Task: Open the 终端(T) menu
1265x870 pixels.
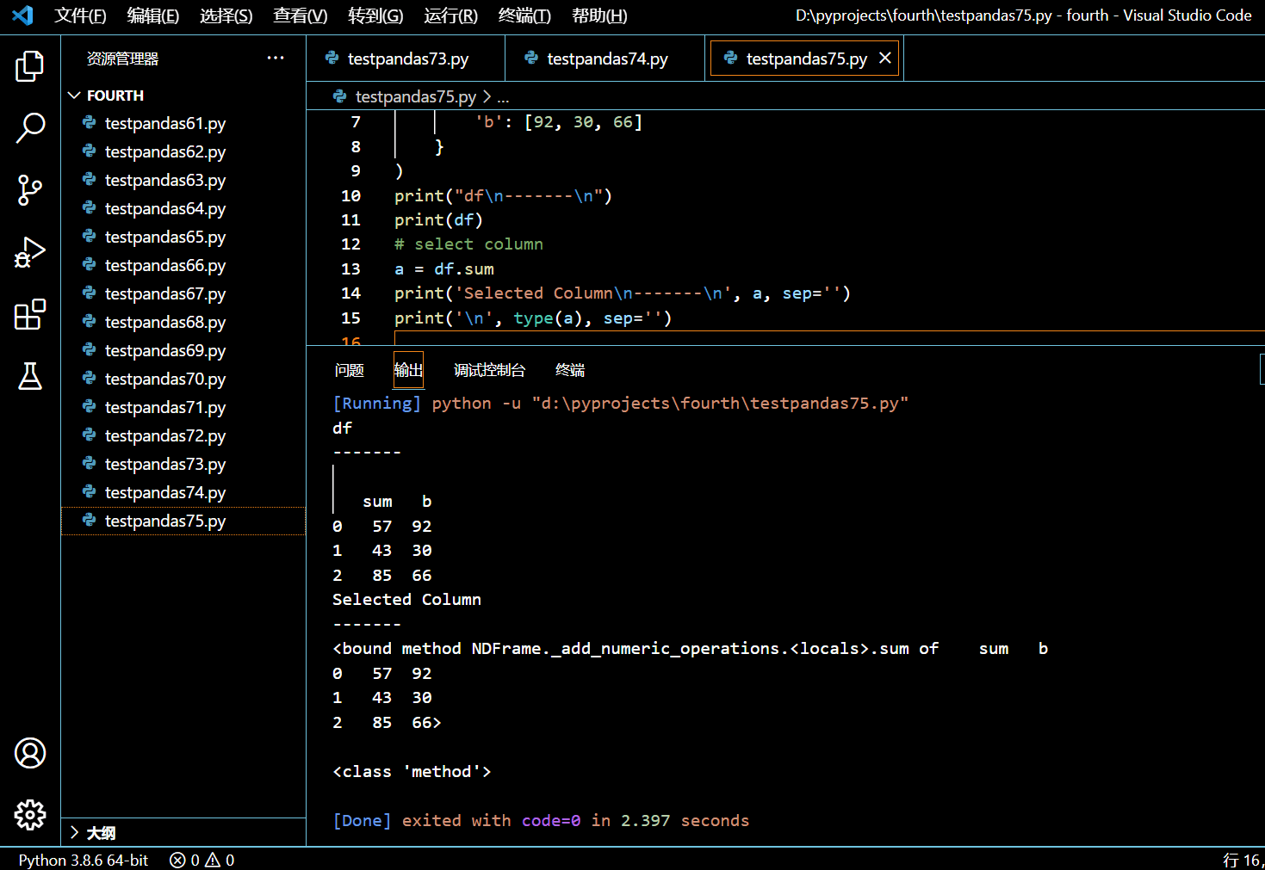Action: (x=524, y=15)
